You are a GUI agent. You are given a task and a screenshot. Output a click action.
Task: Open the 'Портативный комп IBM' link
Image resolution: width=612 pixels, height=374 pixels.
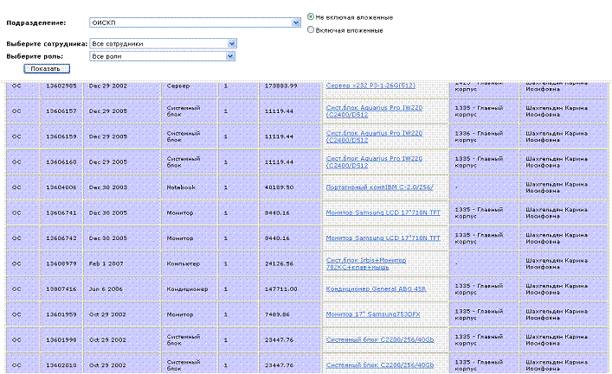point(379,187)
